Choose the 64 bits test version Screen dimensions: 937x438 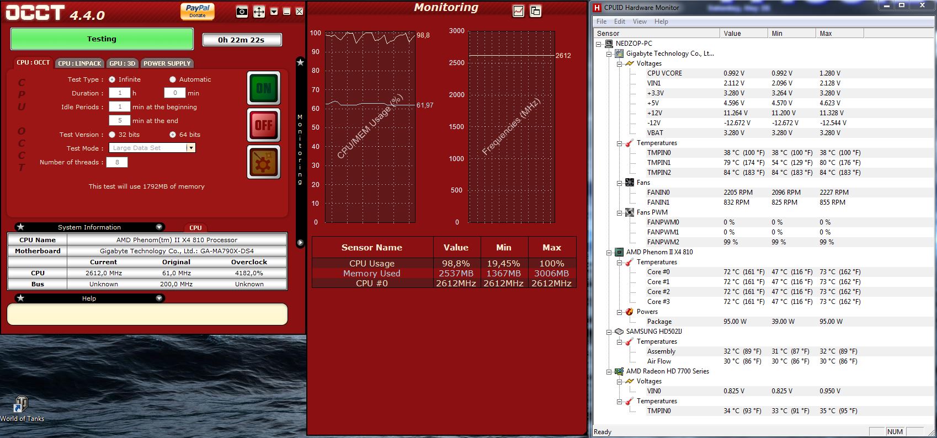tap(173, 135)
